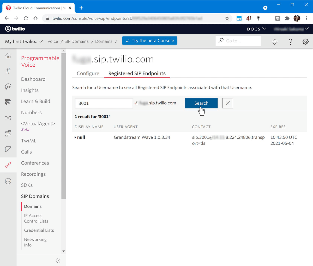This screenshot has height=266, width=313.
Task: Open Learn & Build in sidebar
Action: coord(35,101)
